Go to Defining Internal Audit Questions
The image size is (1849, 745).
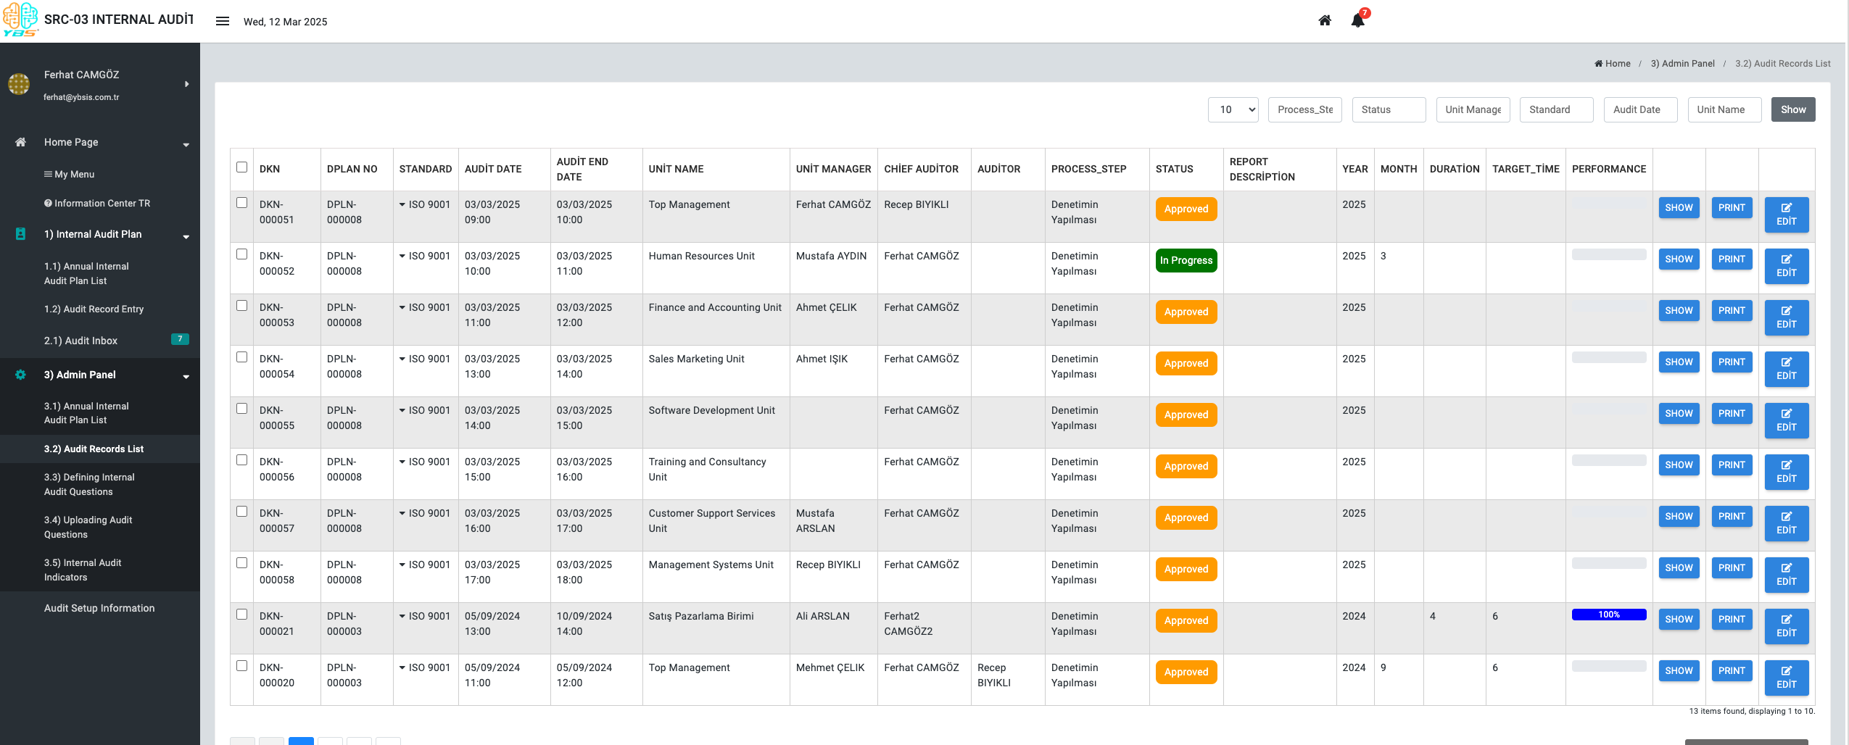click(88, 484)
